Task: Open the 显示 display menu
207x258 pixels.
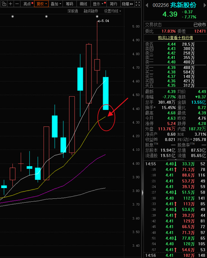Action: 99,4
